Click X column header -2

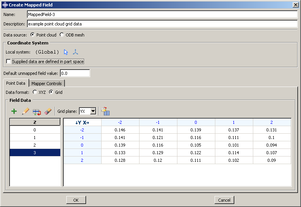[120, 122]
